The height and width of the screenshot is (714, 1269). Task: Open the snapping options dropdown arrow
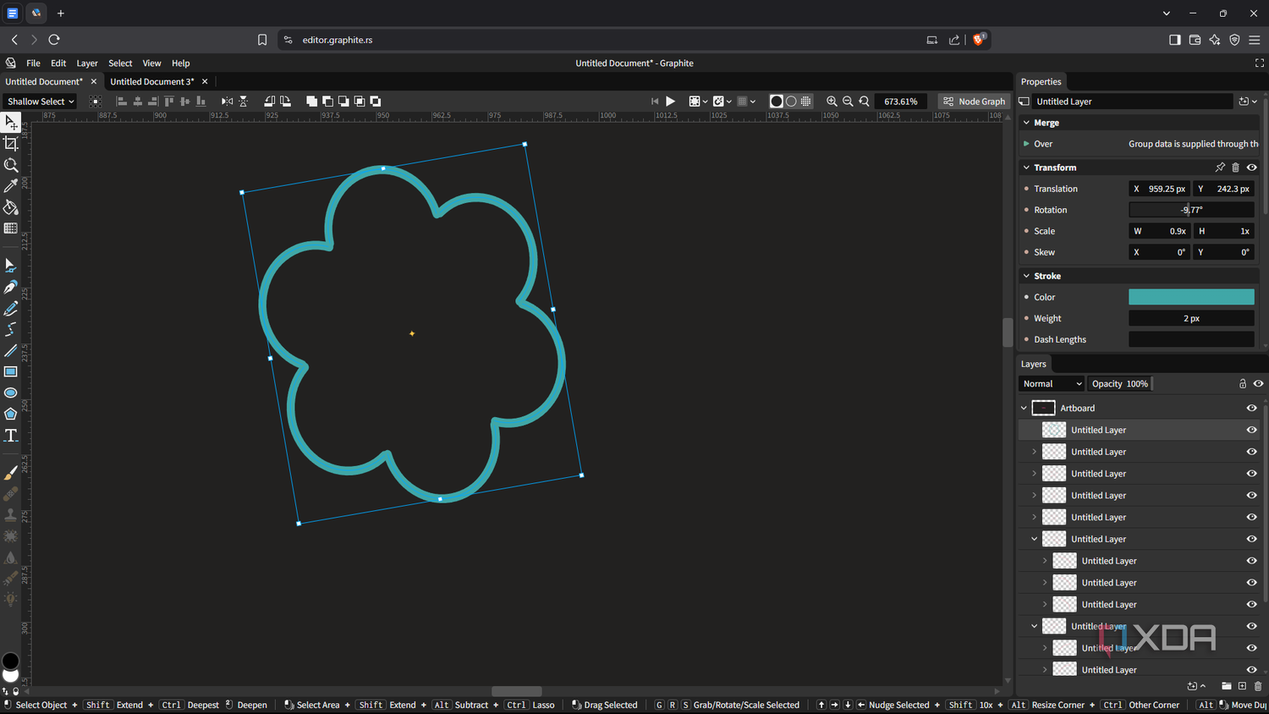(728, 102)
